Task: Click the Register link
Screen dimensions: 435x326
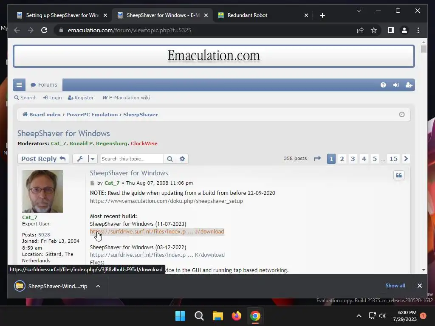Action: pyautogui.click(x=81, y=98)
